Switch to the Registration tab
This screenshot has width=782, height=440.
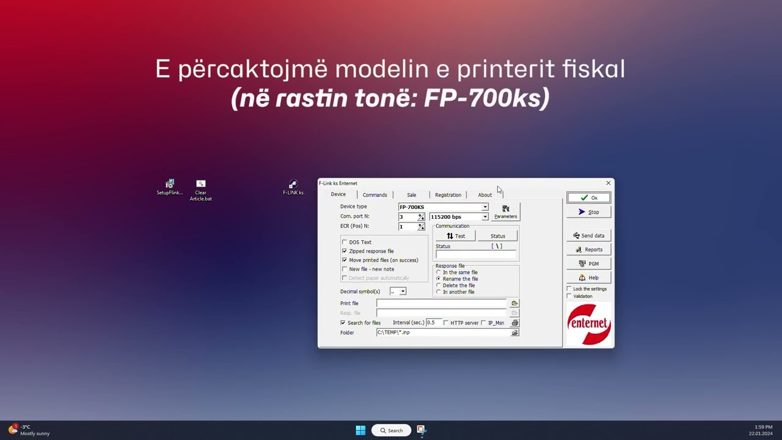click(448, 195)
